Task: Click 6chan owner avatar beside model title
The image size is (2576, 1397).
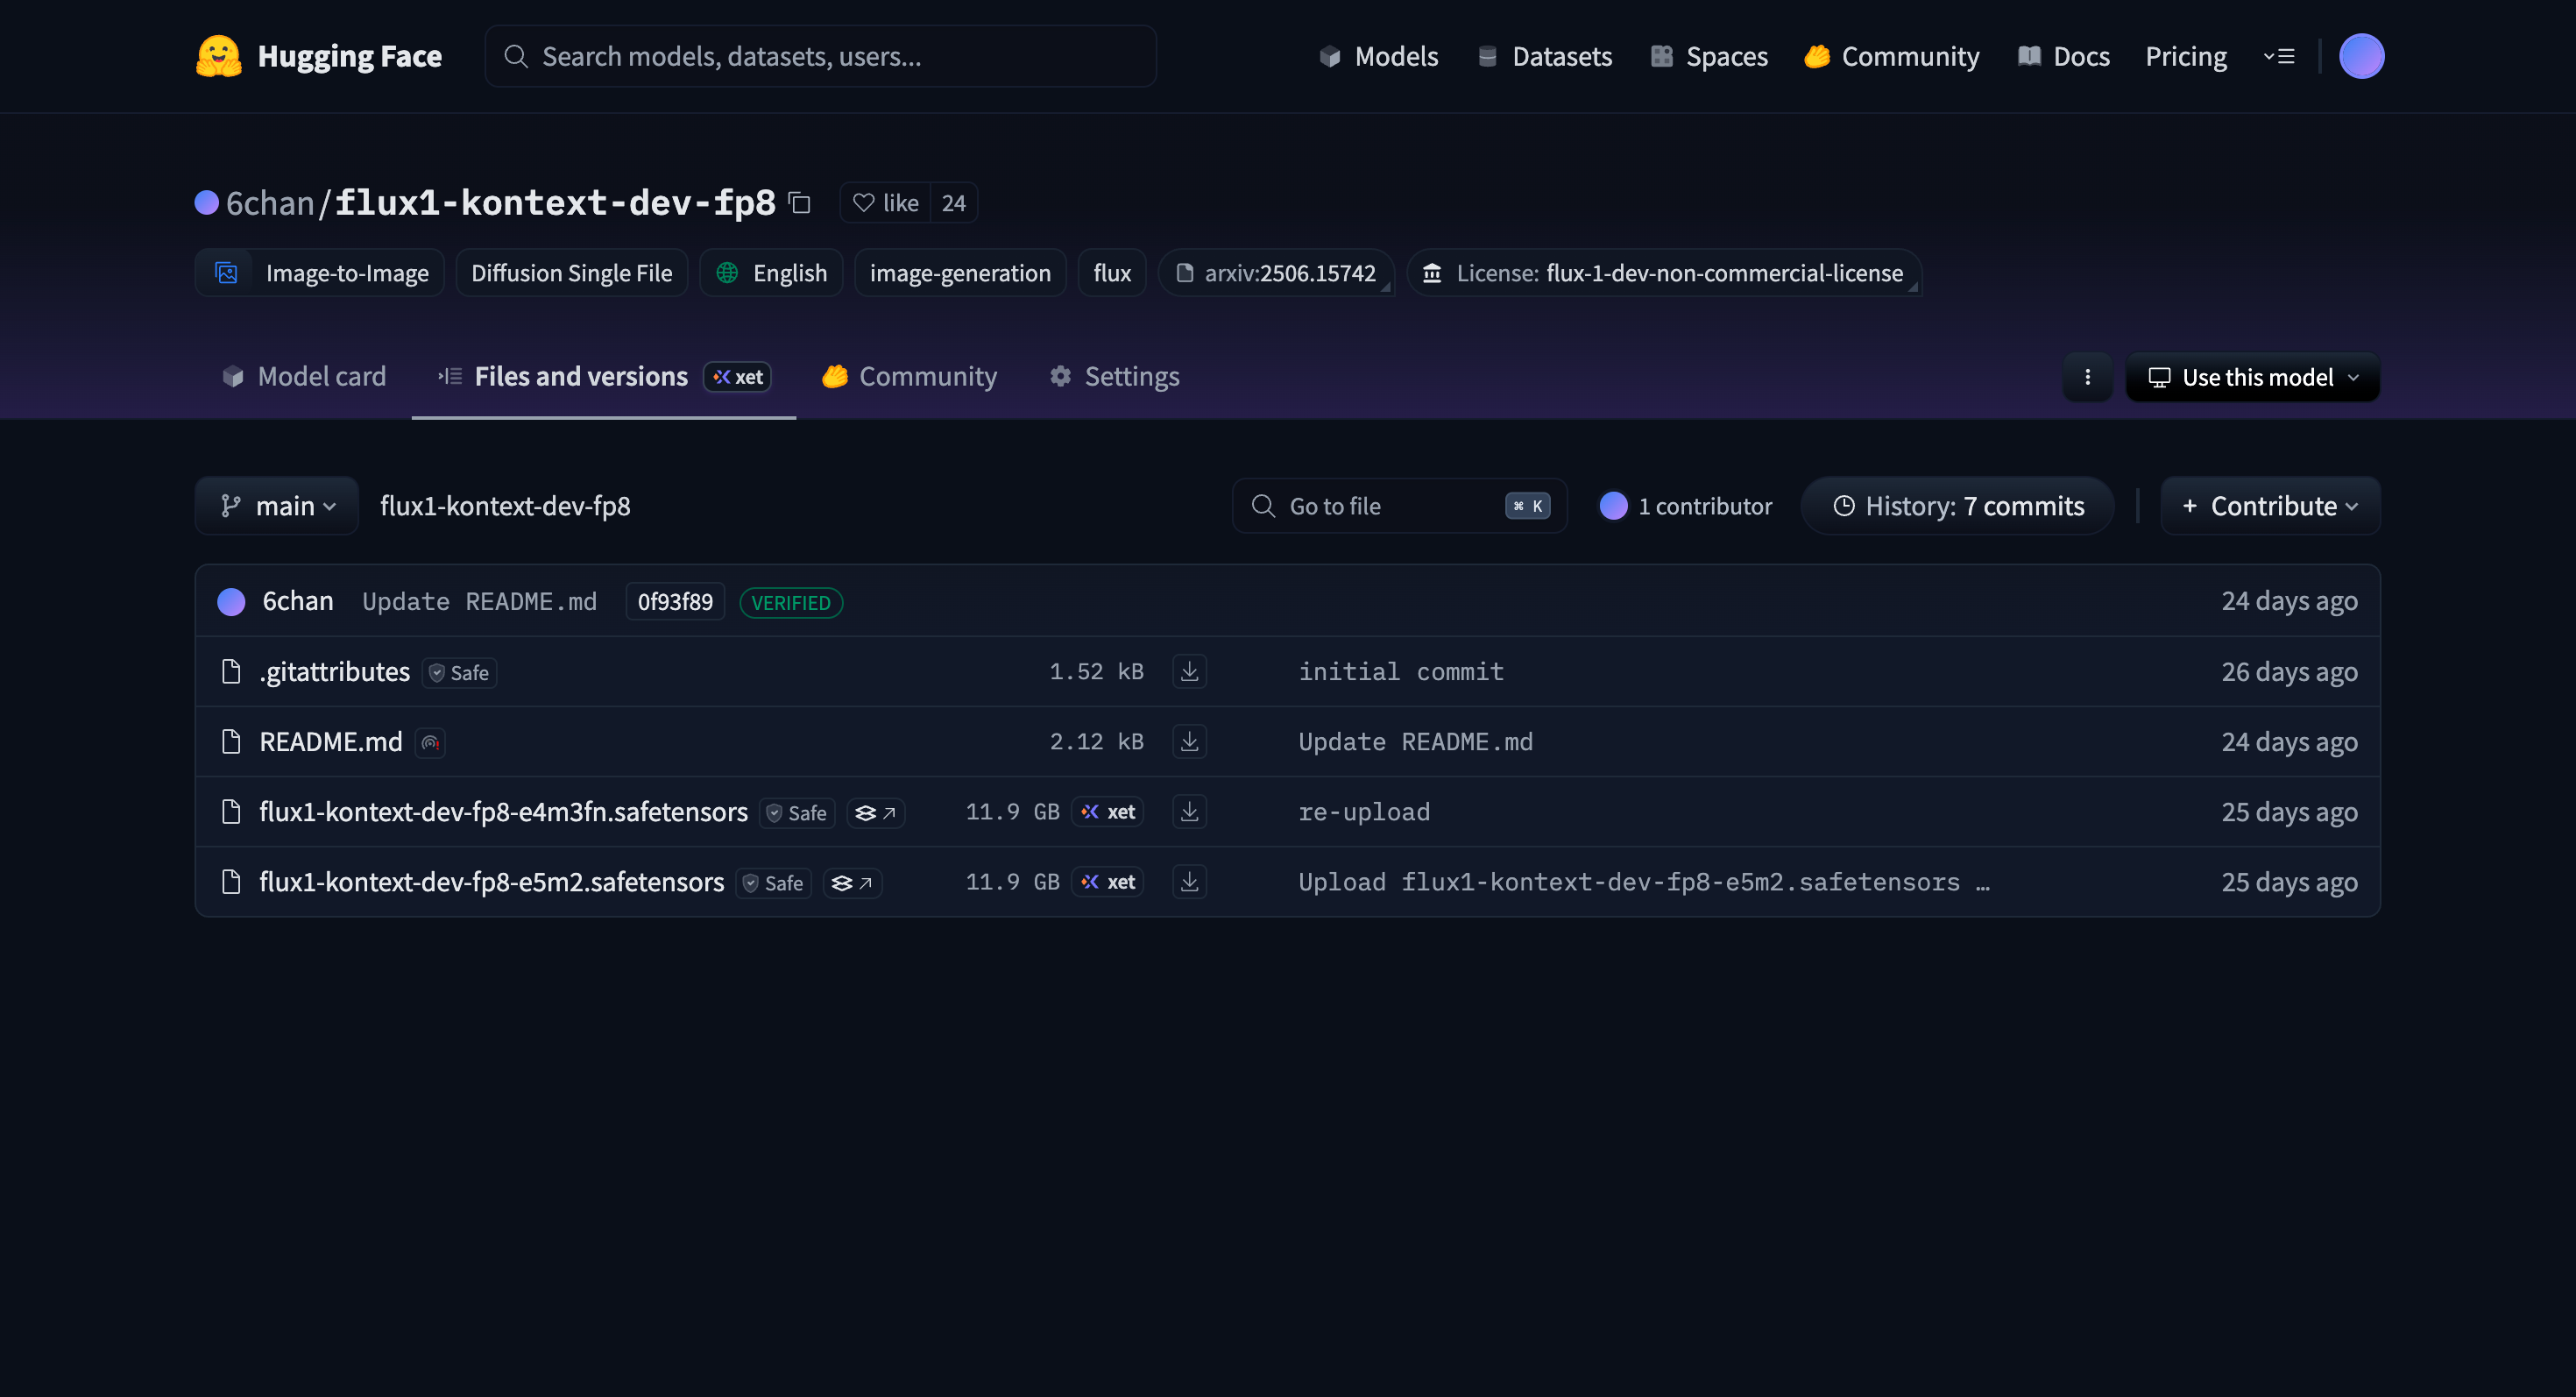Action: pos(207,203)
